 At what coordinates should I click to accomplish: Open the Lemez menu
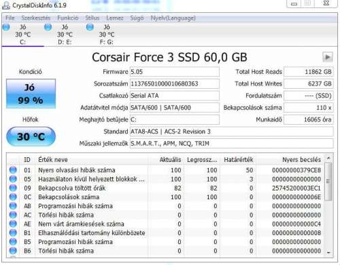[x=115, y=18]
